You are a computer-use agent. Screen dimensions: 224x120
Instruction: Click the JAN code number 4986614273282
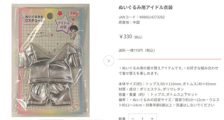(x=152, y=17)
